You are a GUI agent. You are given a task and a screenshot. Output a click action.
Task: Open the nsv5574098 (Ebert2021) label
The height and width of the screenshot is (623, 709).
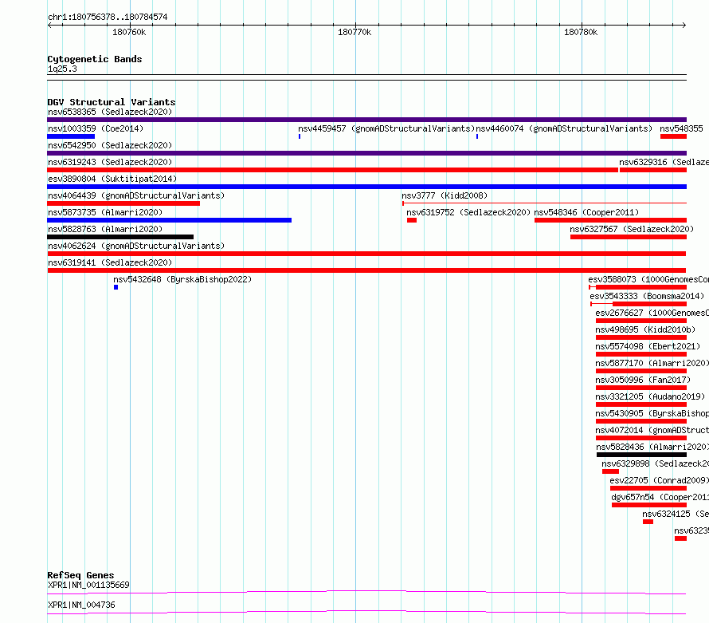pyautogui.click(x=648, y=346)
